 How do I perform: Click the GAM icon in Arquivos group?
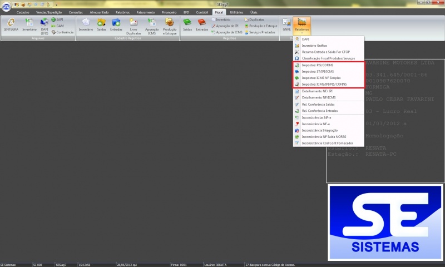click(x=58, y=26)
